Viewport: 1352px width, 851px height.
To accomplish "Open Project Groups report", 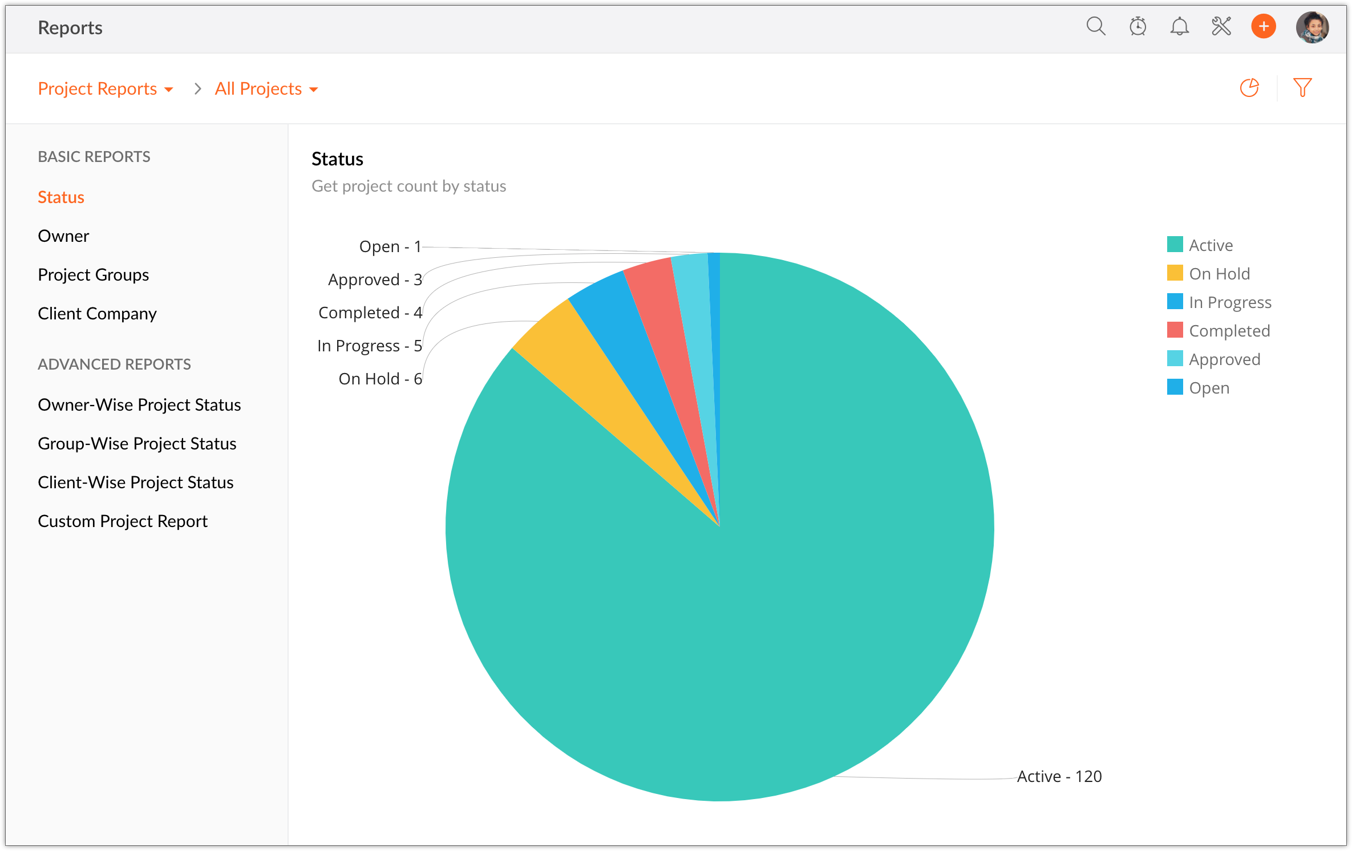I will click(x=93, y=275).
